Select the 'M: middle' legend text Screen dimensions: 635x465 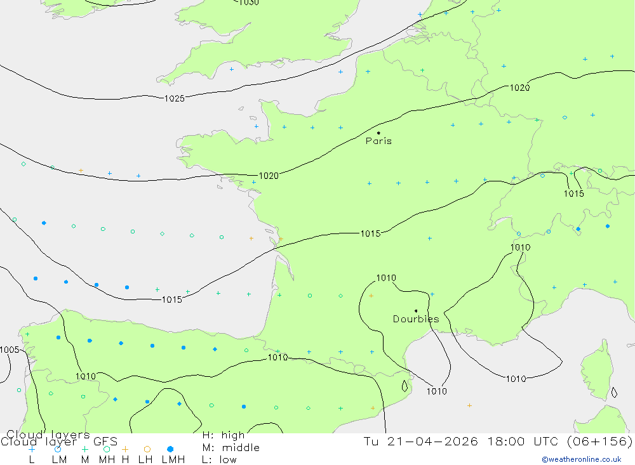231,448
